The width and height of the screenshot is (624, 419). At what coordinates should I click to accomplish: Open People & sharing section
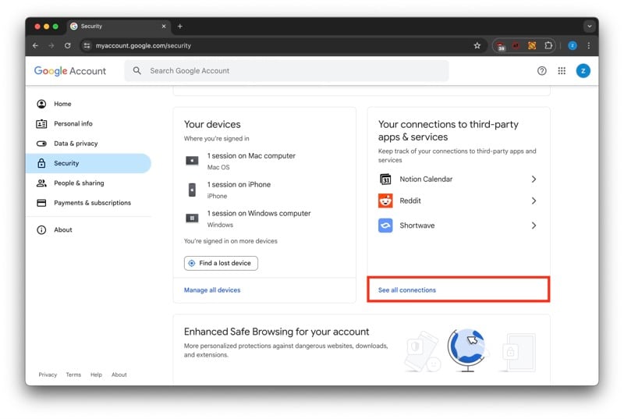point(88,183)
